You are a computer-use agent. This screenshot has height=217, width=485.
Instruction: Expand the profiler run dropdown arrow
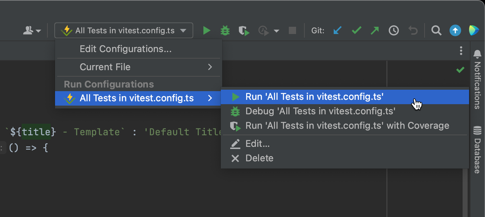(277, 31)
